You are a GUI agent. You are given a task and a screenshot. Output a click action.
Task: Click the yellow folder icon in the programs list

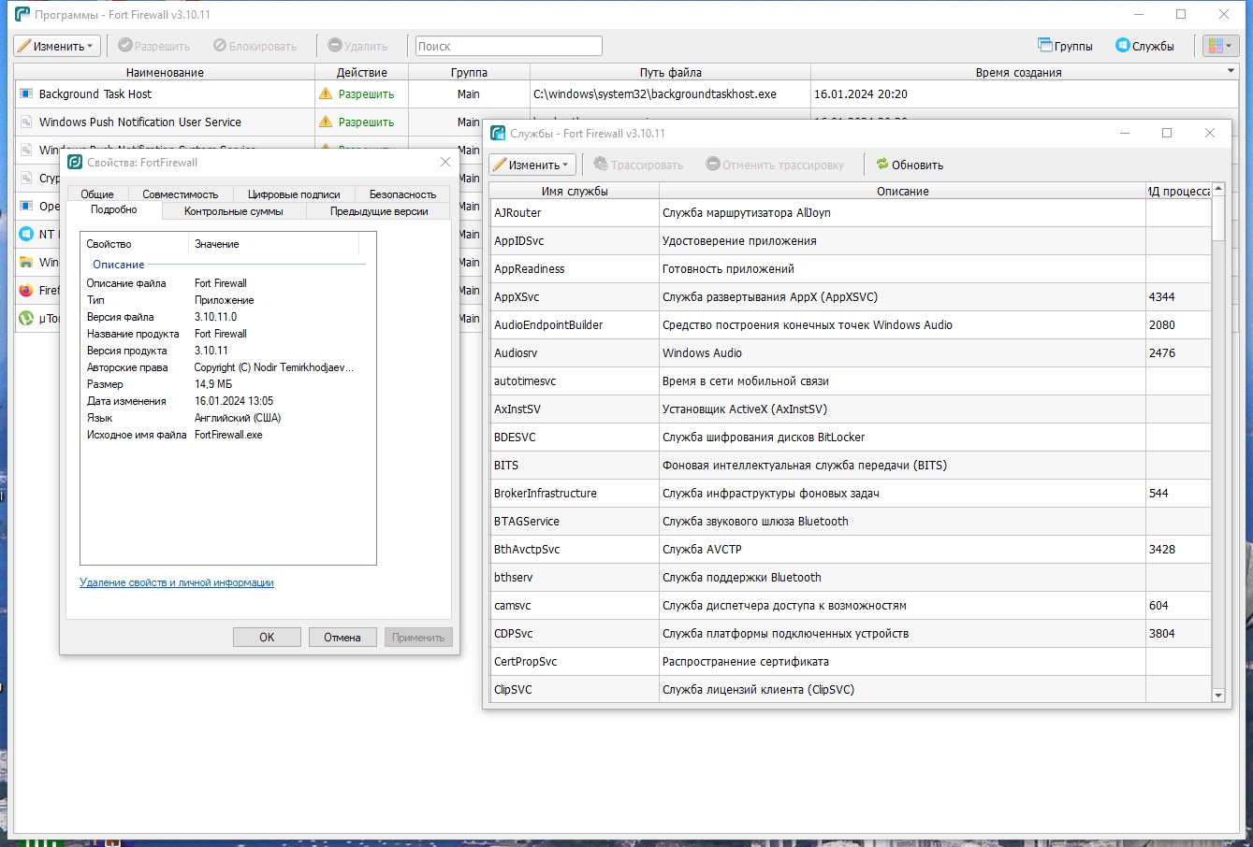click(x=26, y=262)
